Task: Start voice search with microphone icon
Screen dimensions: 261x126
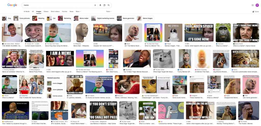Action: pyautogui.click(x=100, y=5)
